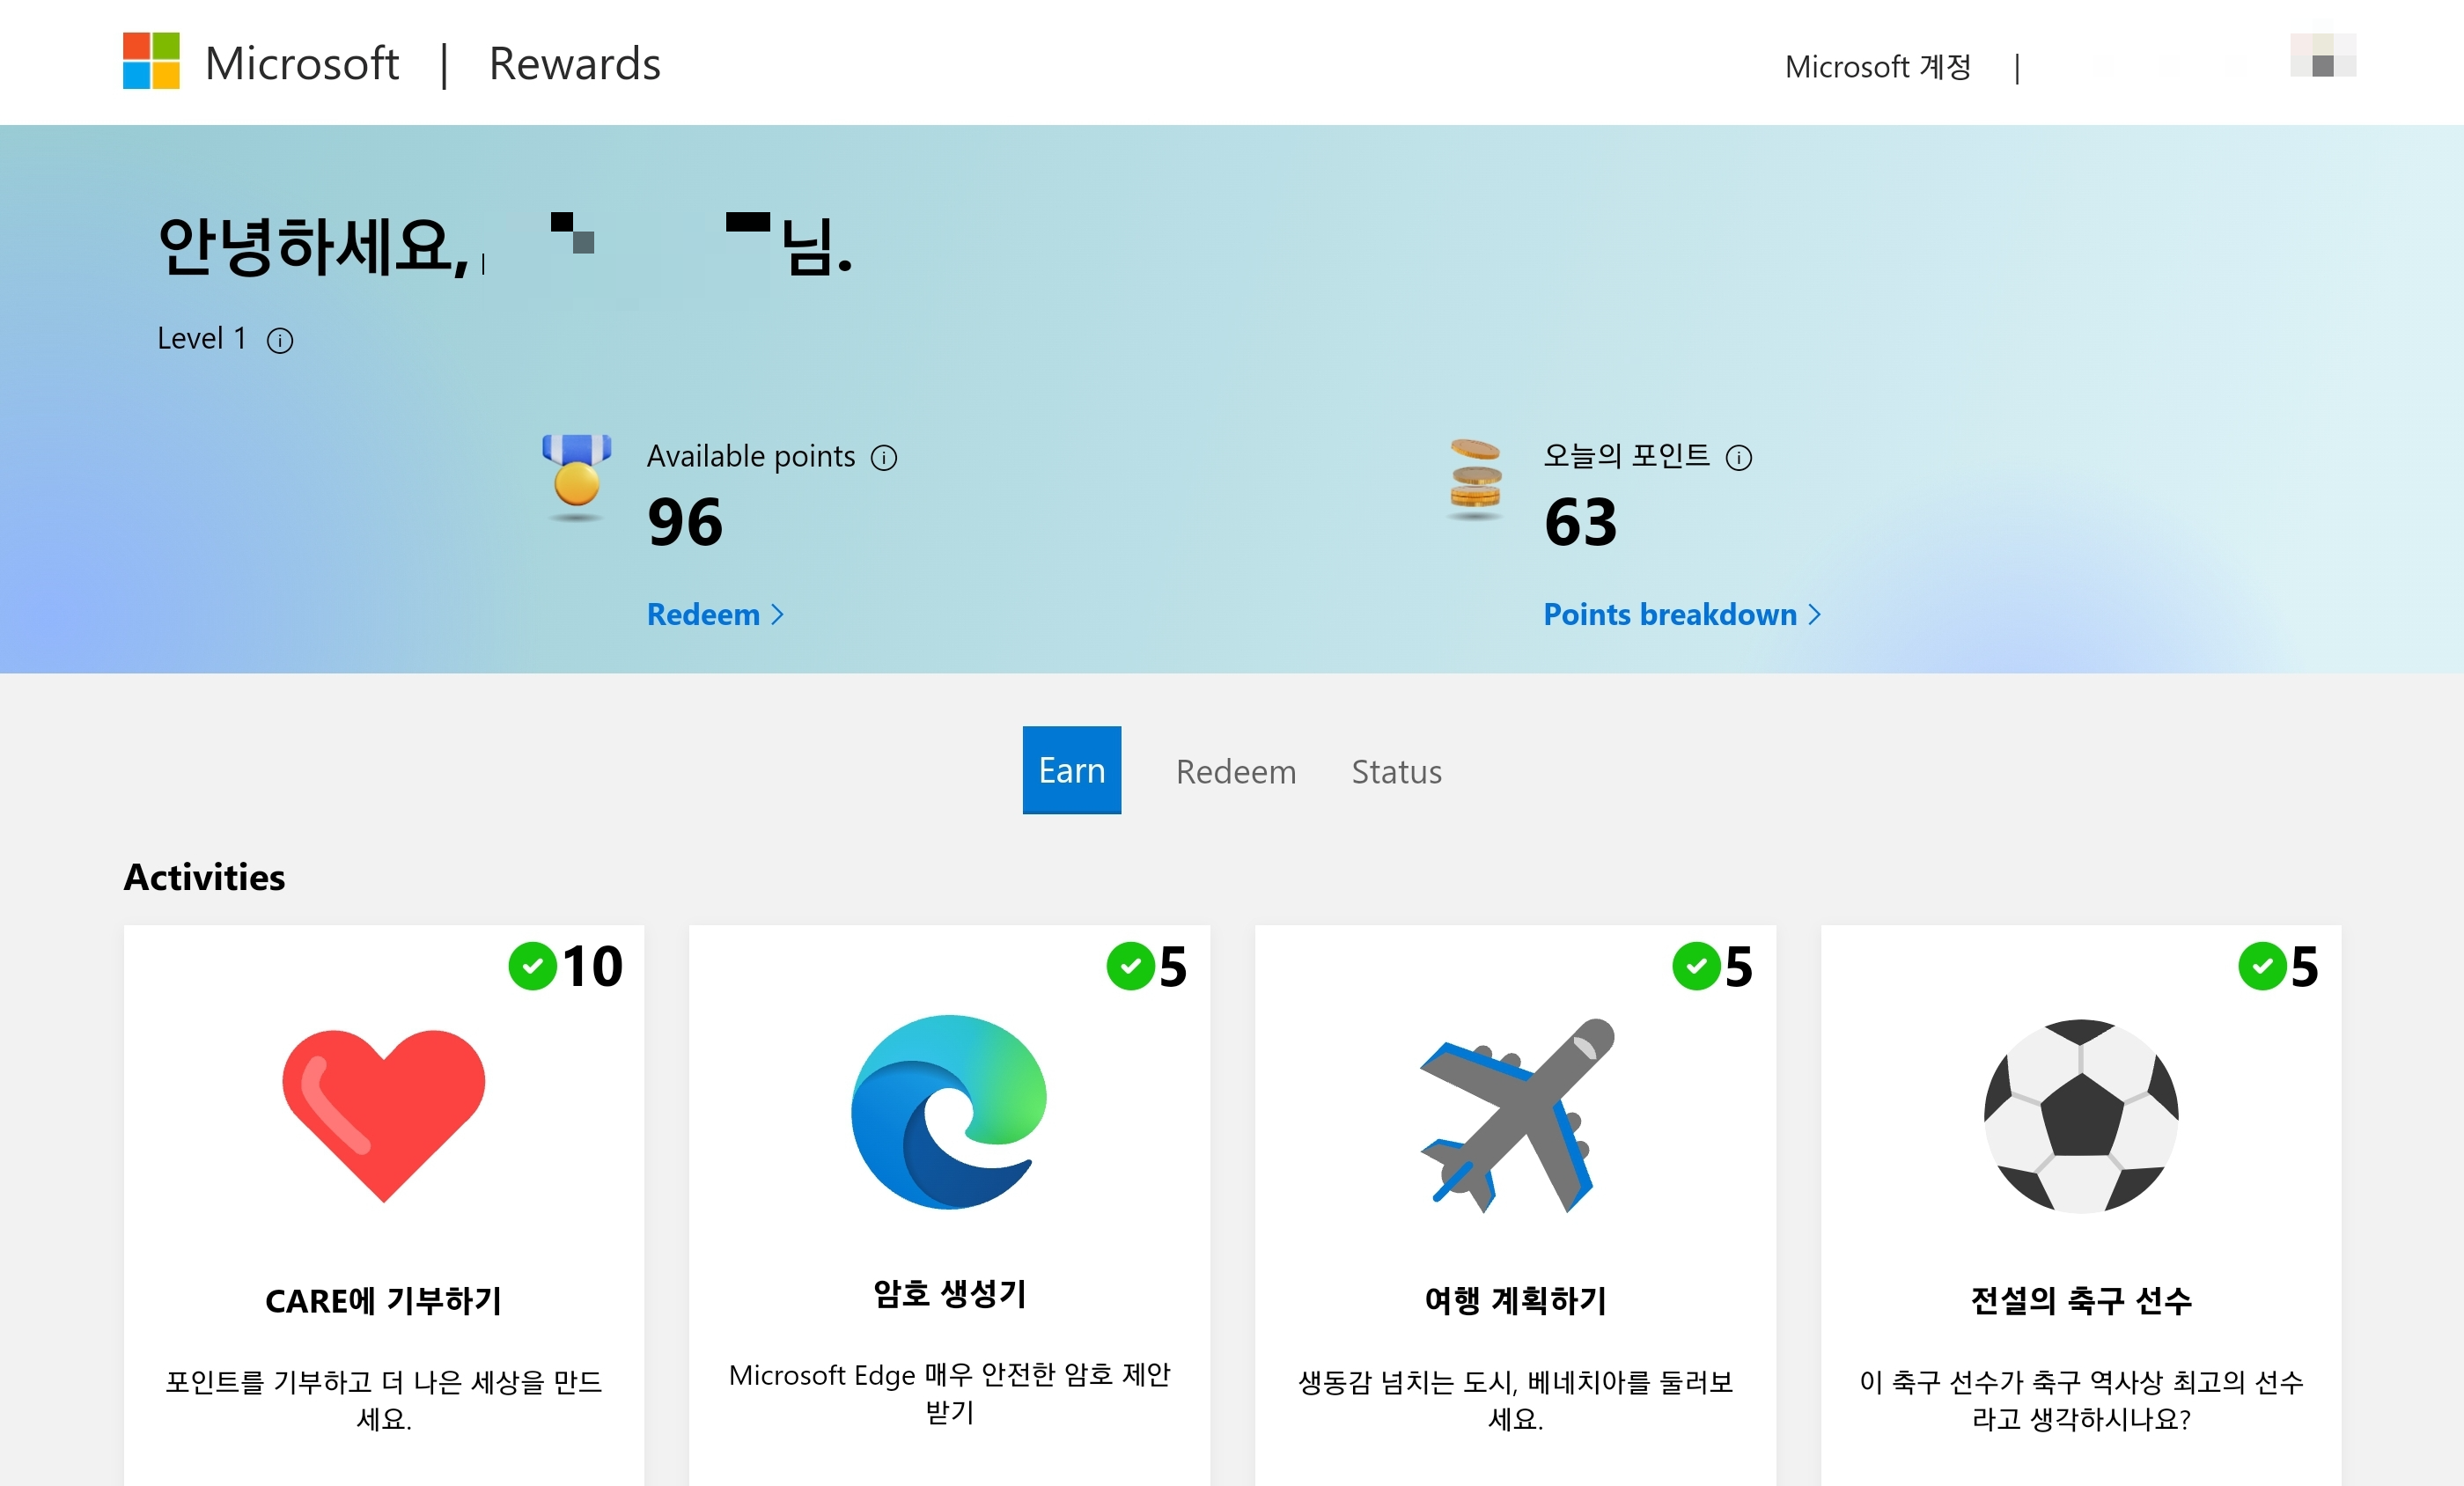Viewport: 2464px width, 1486px height.
Task: Select the Earn tab
Action: (1071, 770)
